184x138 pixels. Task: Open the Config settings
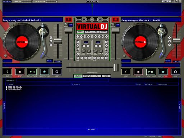166,1
